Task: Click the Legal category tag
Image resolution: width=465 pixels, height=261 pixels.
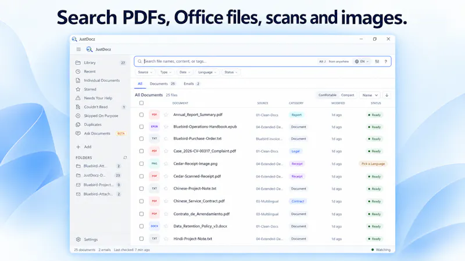Action: [x=295, y=151]
